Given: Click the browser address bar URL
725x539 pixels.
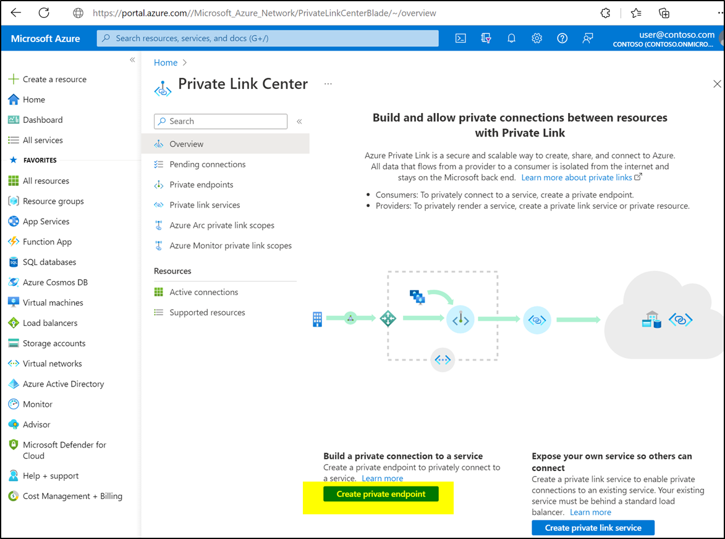Looking at the screenshot, I should point(264,13).
